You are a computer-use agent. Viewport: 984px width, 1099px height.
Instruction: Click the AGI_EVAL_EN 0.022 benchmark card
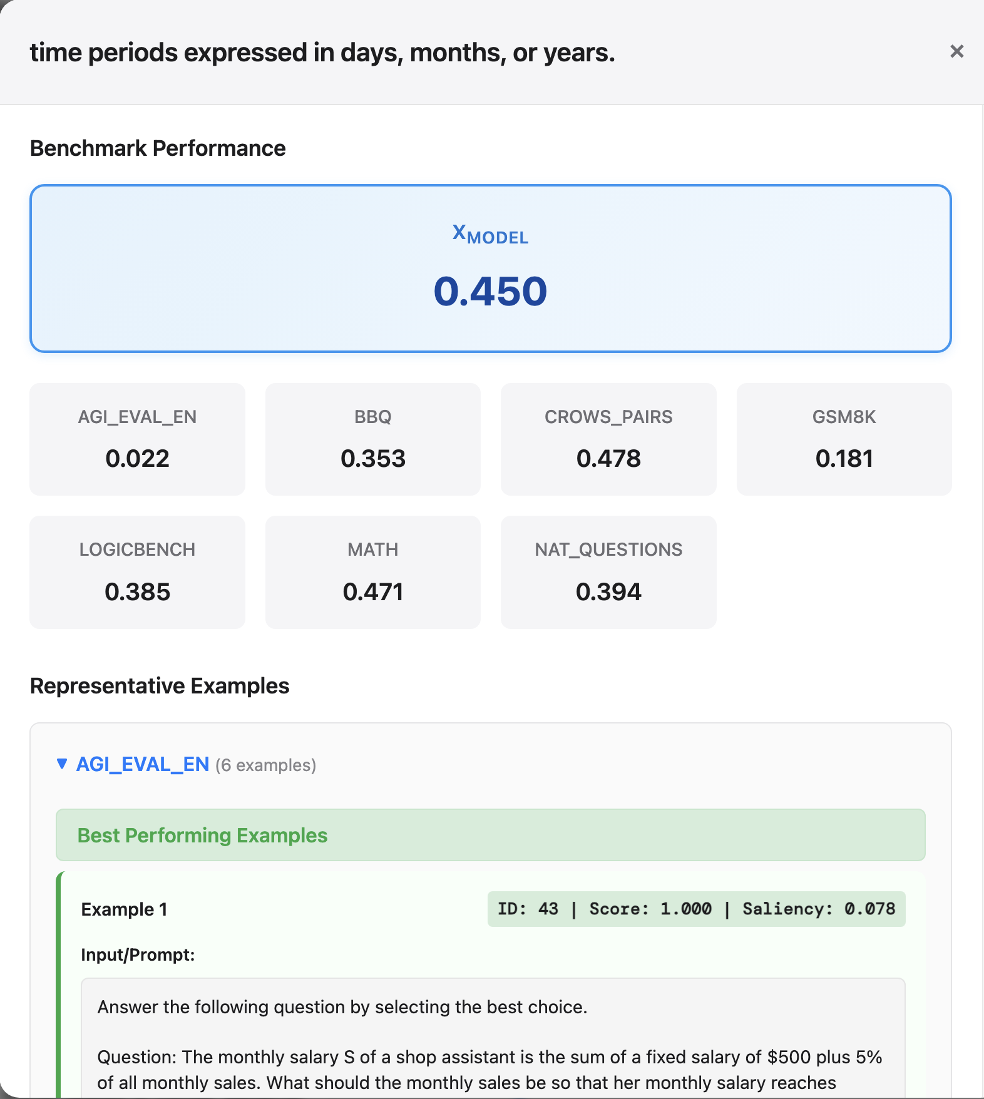137,439
